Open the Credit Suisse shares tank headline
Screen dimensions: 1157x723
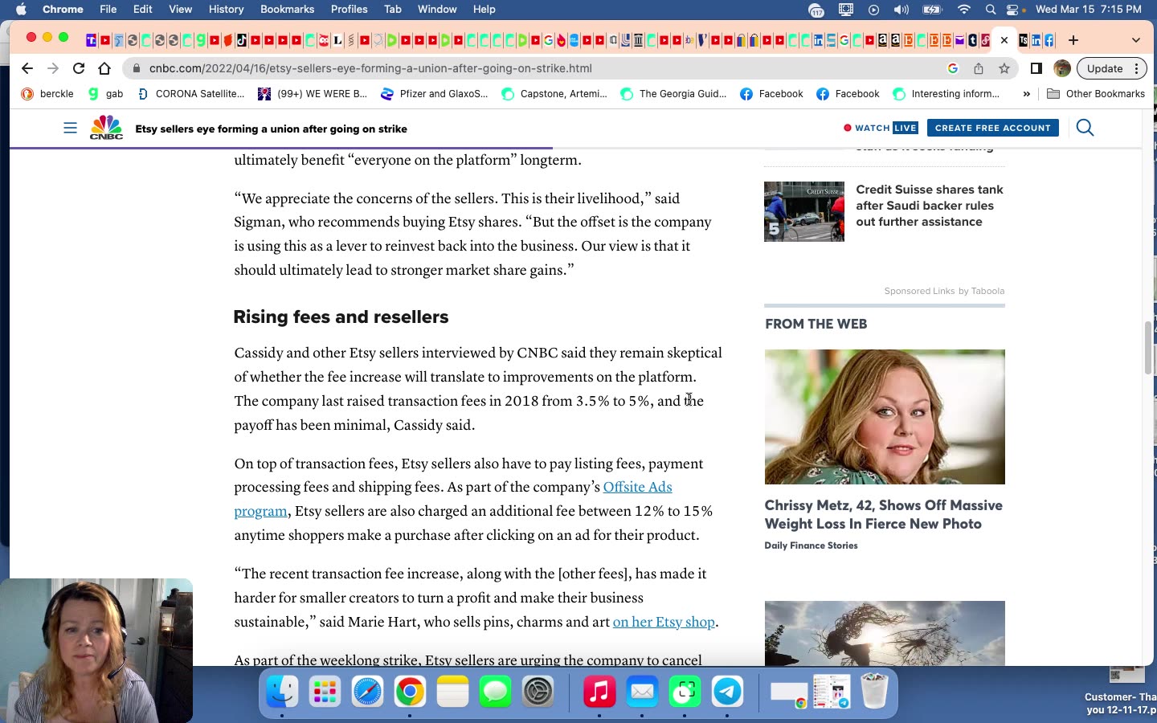click(x=930, y=206)
